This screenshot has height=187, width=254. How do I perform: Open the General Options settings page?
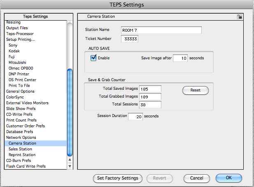20,91
